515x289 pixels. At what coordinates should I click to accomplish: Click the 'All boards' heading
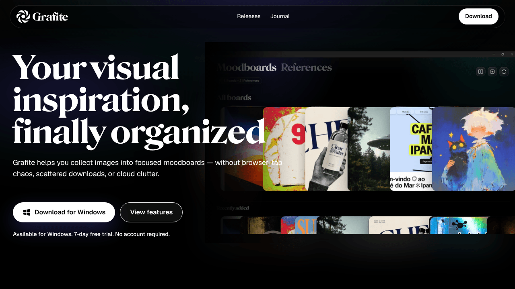[x=234, y=98]
